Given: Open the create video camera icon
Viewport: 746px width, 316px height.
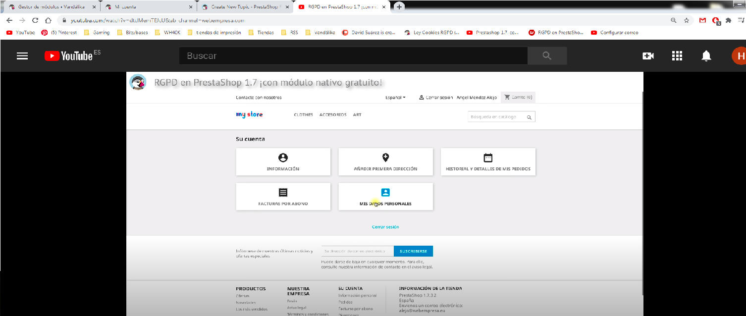Looking at the screenshot, I should point(648,56).
